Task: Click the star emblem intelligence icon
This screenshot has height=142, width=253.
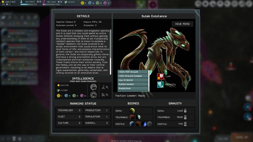Action: [x=94, y=95]
